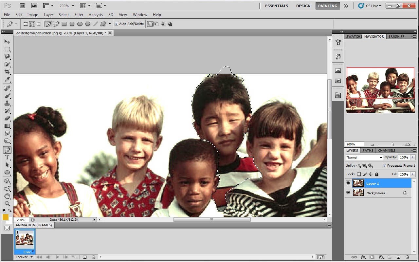
Task: Delete layer with trash icon
Action: click(407, 257)
